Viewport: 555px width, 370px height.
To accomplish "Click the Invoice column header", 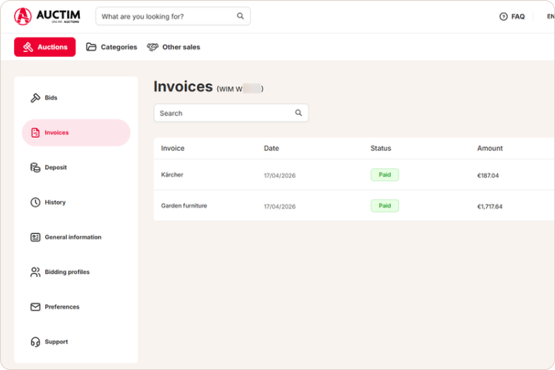I will (172, 148).
